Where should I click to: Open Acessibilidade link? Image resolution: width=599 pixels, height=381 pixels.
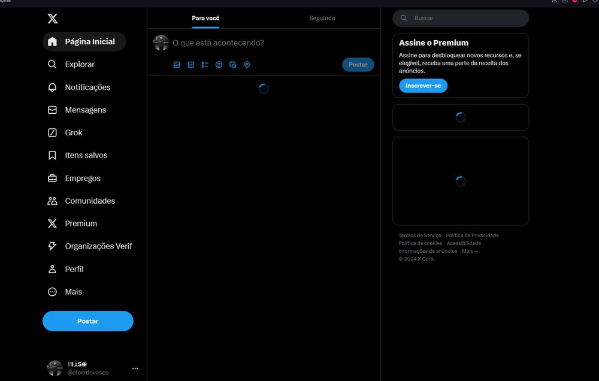464,243
